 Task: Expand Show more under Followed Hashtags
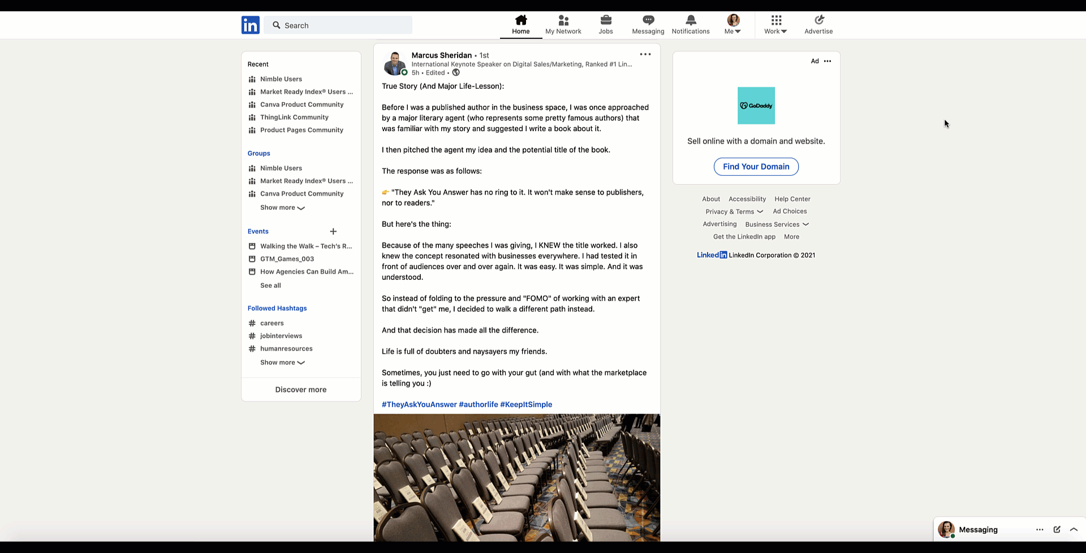282,362
